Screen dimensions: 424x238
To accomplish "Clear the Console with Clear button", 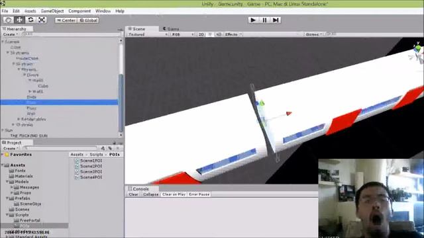I will (133, 194).
